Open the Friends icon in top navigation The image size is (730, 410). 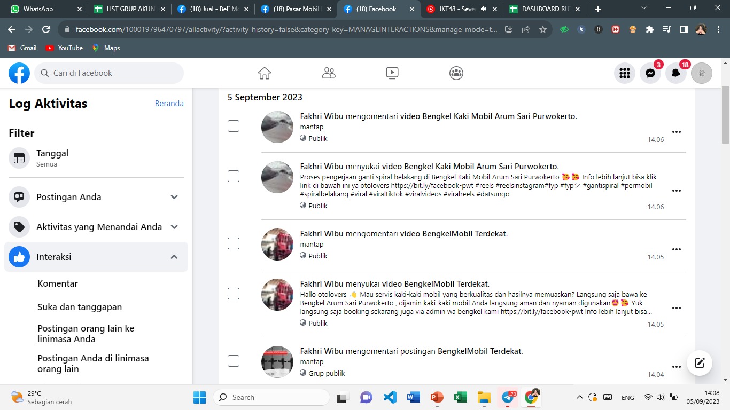pyautogui.click(x=329, y=73)
